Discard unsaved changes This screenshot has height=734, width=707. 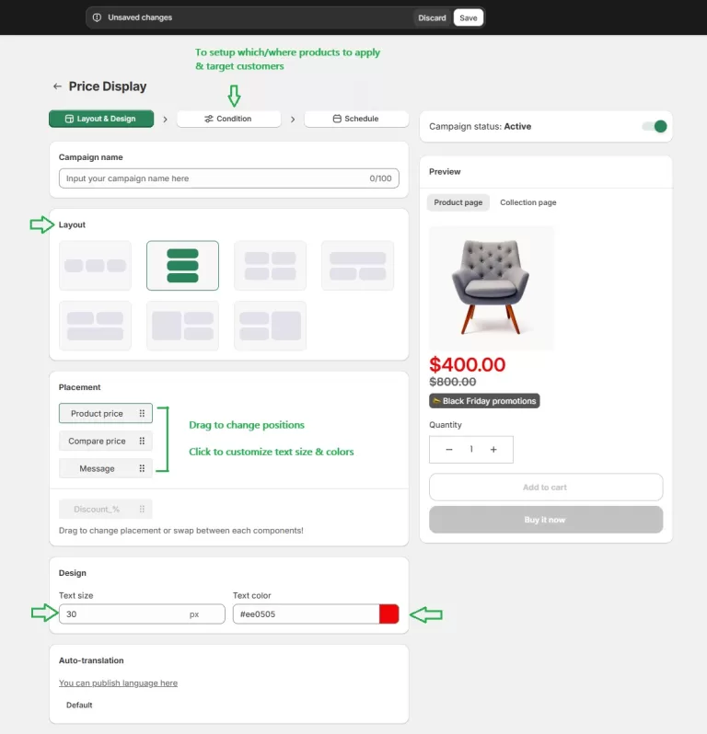click(x=432, y=17)
